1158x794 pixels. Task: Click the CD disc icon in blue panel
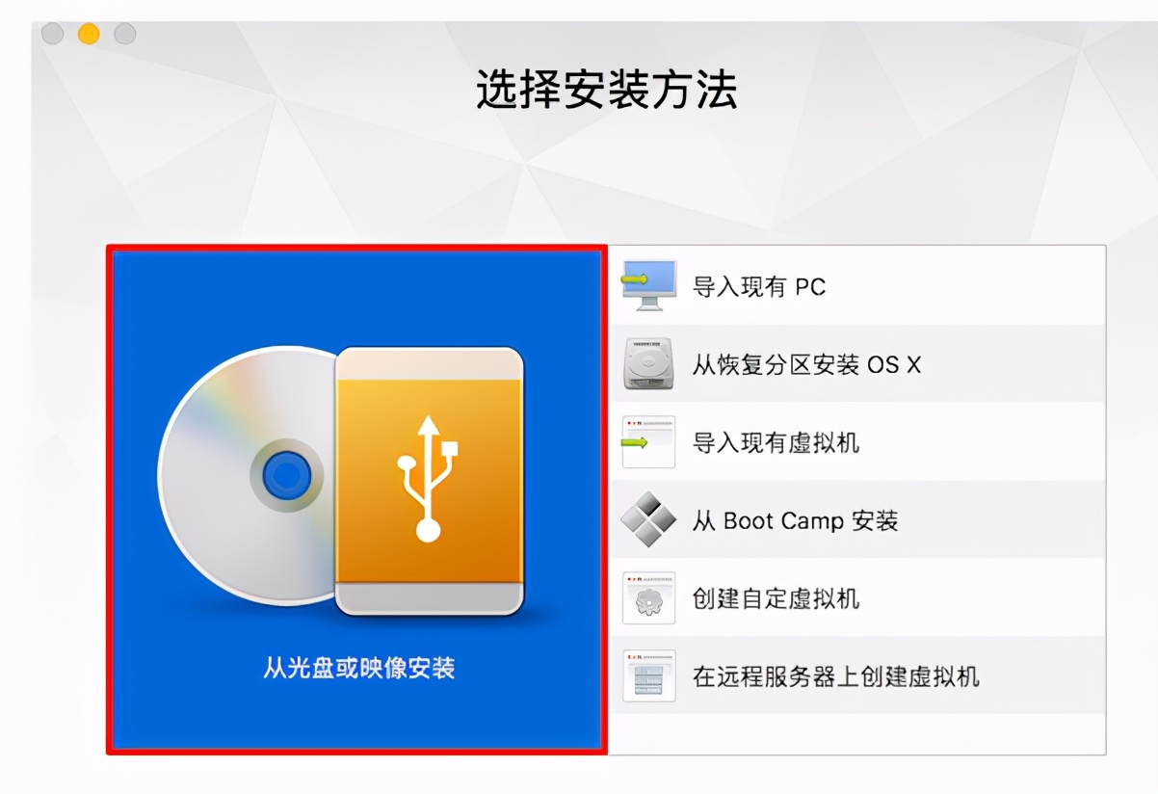coord(250,475)
